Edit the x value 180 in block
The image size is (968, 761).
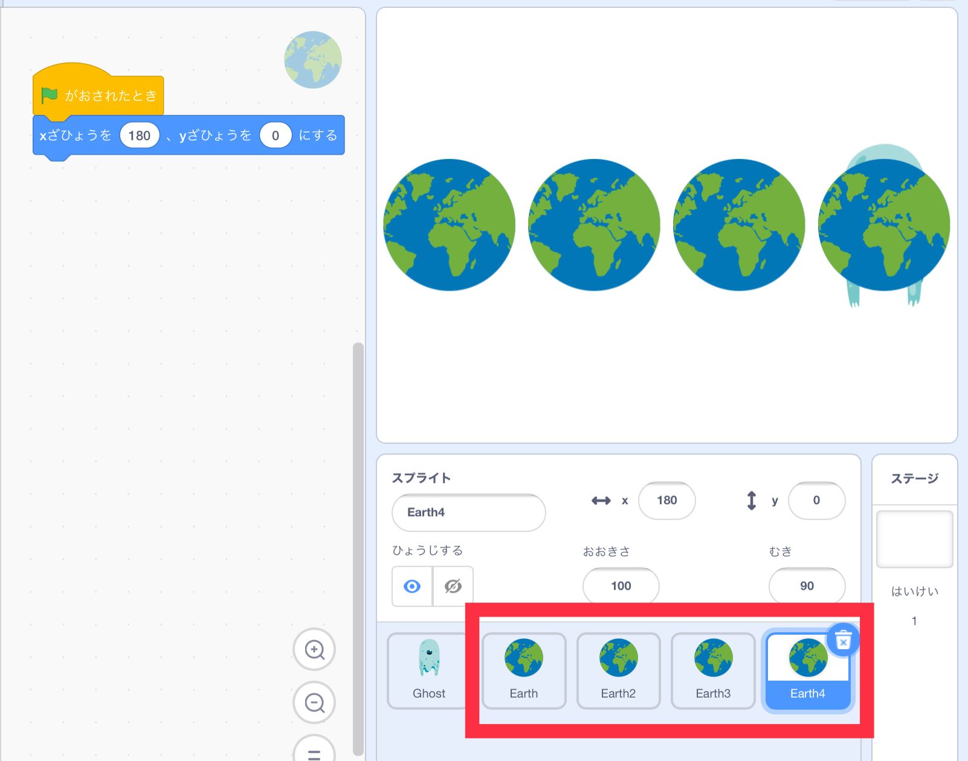(140, 135)
